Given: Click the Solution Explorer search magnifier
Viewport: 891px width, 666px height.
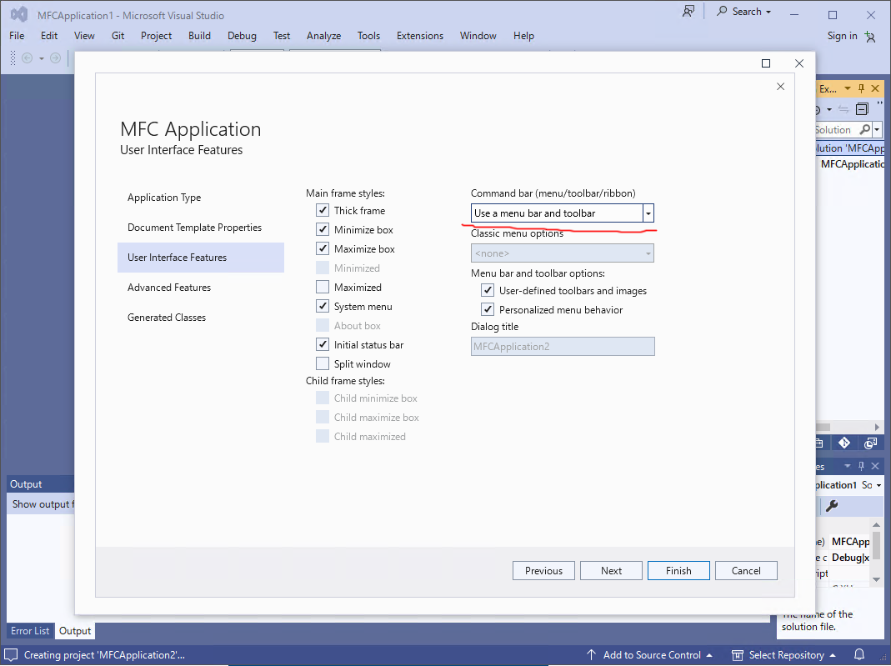Looking at the screenshot, I should tap(864, 129).
